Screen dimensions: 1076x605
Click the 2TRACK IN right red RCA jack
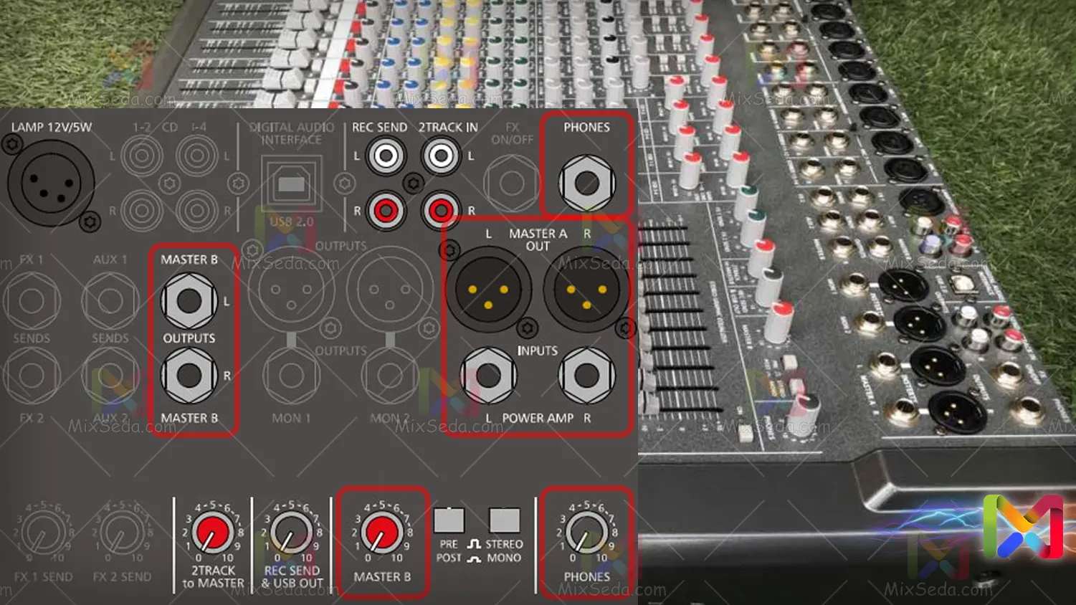[x=440, y=211]
